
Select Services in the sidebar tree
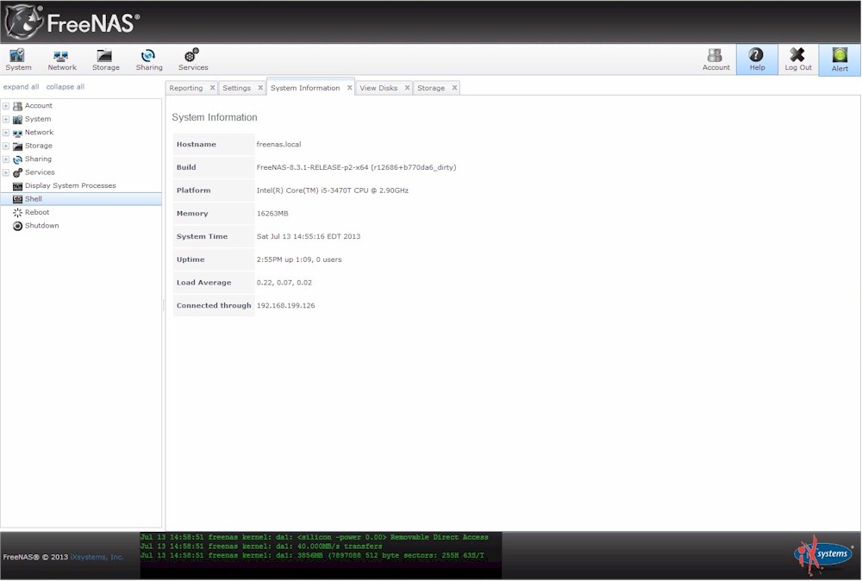click(40, 172)
